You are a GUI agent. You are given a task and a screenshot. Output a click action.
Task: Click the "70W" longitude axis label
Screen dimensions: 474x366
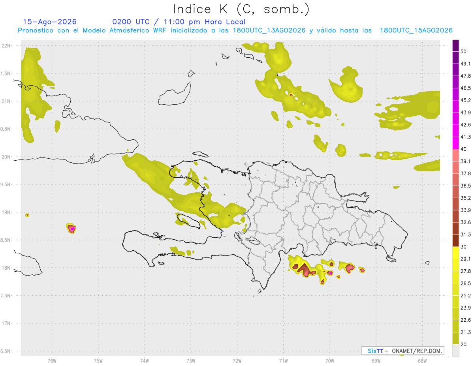[x=330, y=360]
